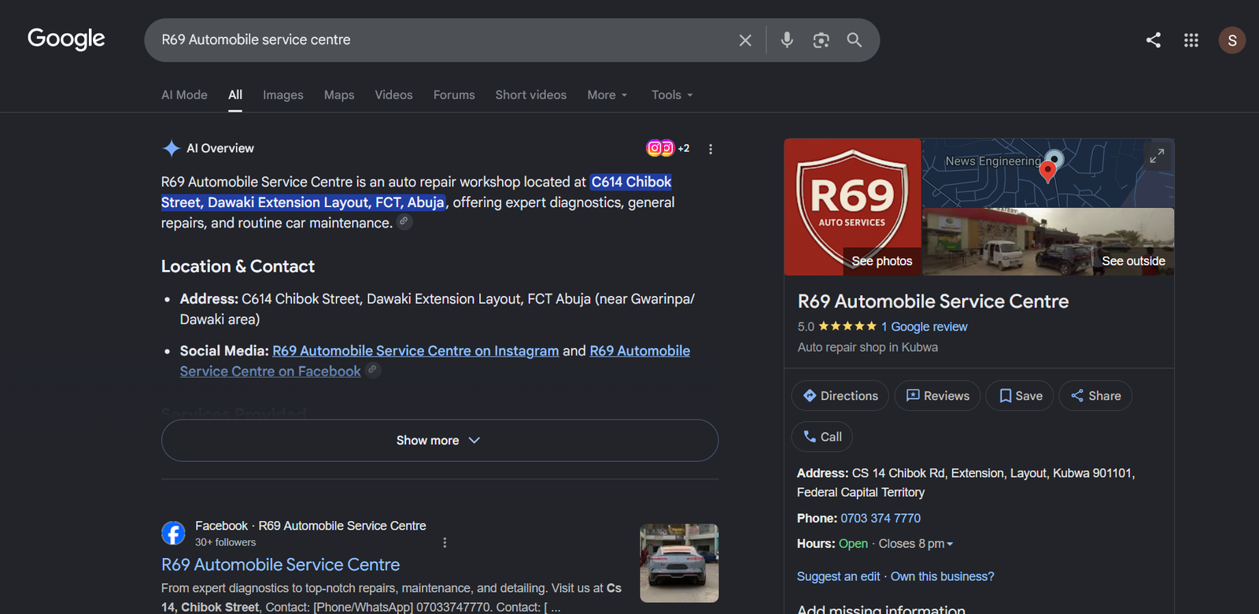Click source link icon after overview paragraph
Image resolution: width=1259 pixels, height=614 pixels.
pyautogui.click(x=404, y=222)
